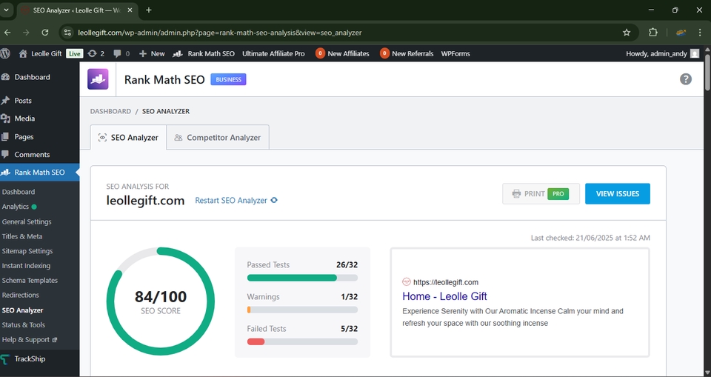Reload the page in the browser
Image resolution: width=711 pixels, height=377 pixels.
tap(44, 33)
